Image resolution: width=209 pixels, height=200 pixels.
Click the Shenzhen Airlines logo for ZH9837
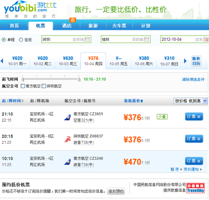(67, 139)
